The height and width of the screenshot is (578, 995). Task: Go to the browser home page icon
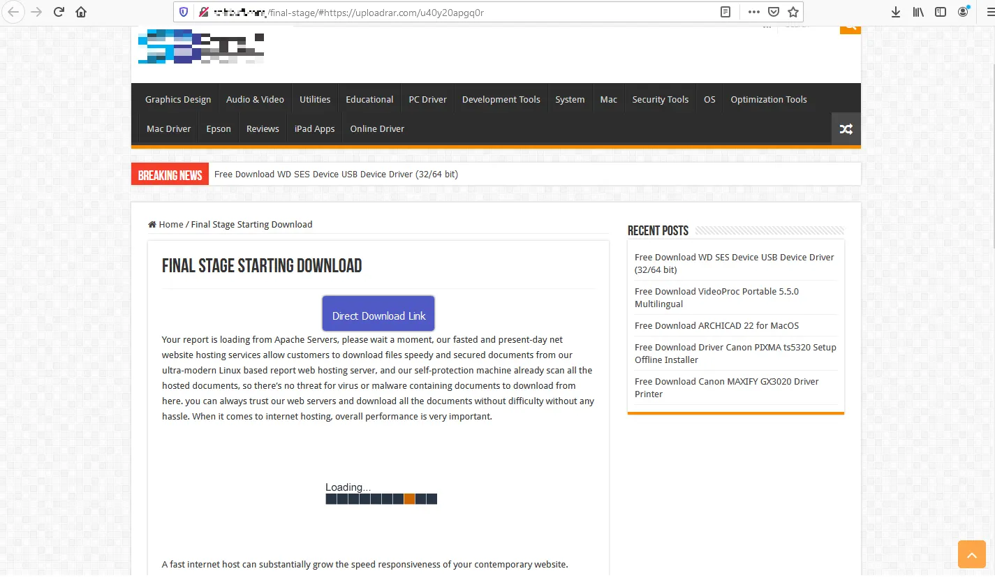coord(81,12)
